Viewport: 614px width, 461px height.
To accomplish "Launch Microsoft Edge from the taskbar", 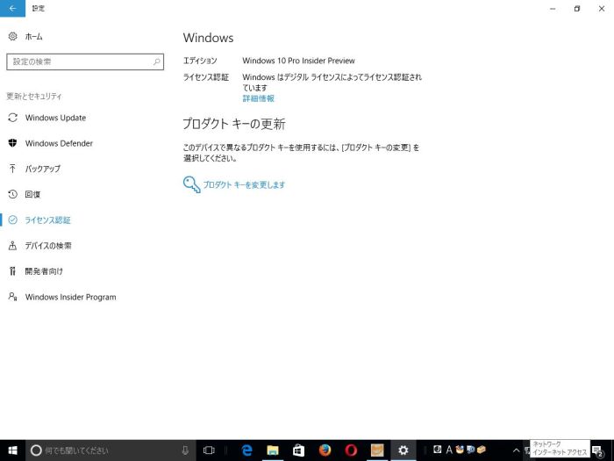I will tap(247, 450).
